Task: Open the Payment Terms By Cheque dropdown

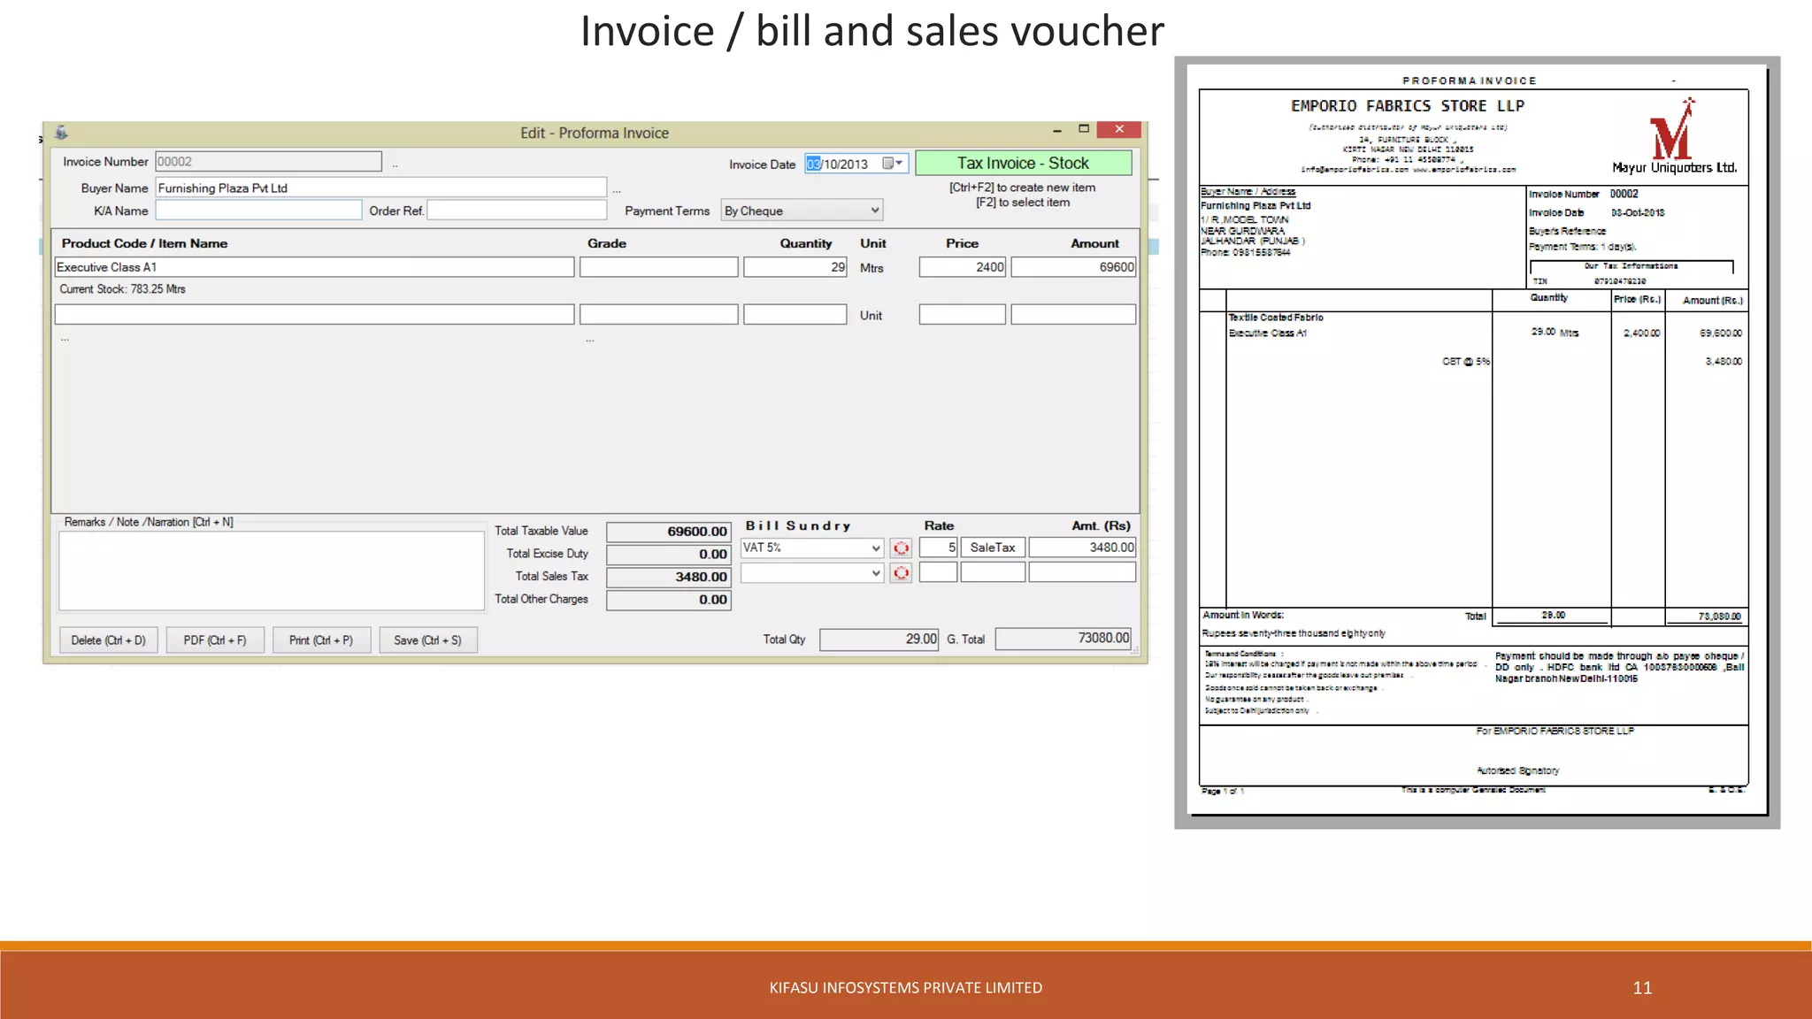Action: 874,211
